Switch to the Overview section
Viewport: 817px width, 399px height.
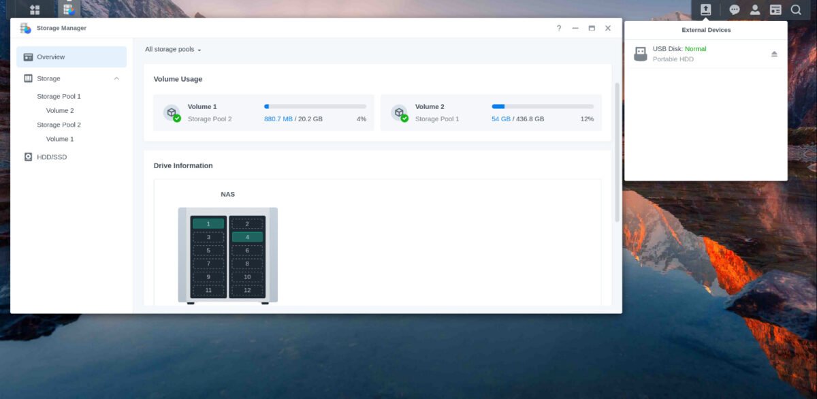[x=49, y=57]
